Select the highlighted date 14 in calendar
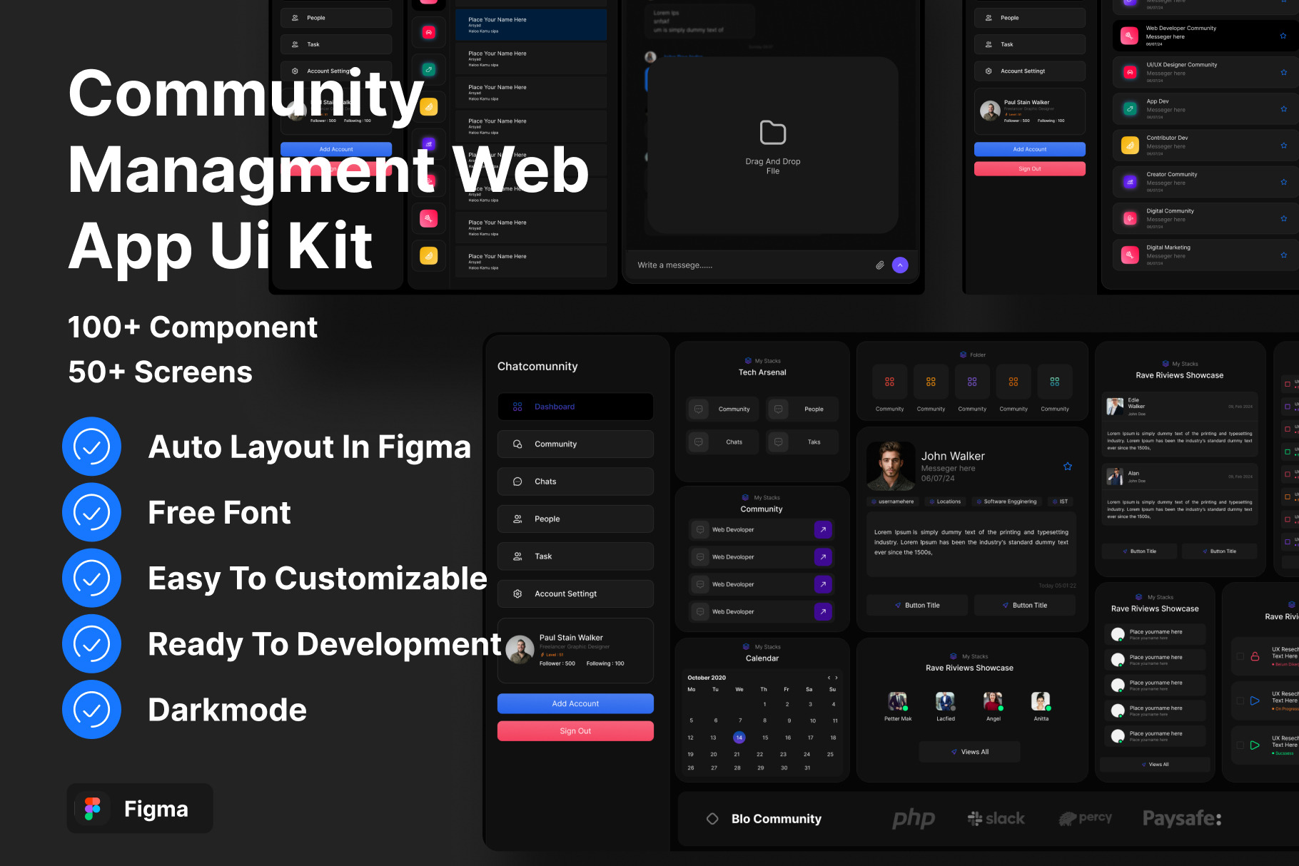The width and height of the screenshot is (1299, 866). pyautogui.click(x=739, y=738)
